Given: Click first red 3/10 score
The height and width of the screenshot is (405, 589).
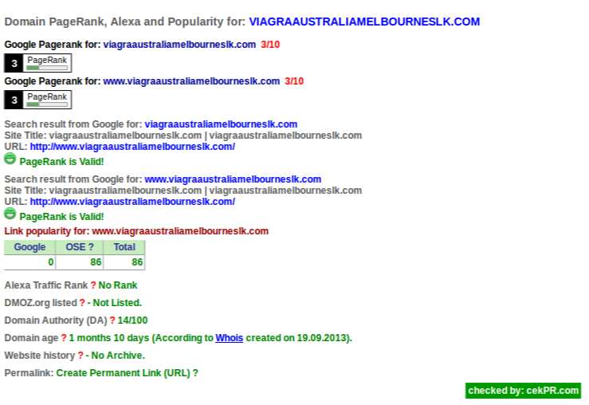Looking at the screenshot, I should [x=270, y=45].
